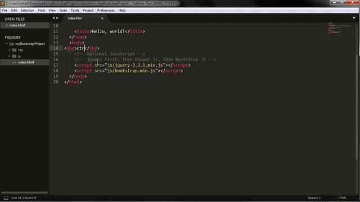Click the Sublime Text title bar icon
The image size is (360, 202).
(2, 3)
